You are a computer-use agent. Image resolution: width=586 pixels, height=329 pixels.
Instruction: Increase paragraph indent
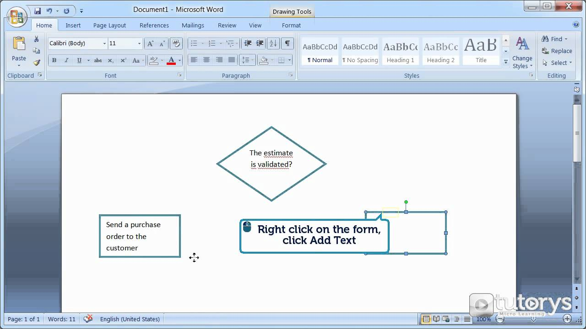tap(259, 43)
